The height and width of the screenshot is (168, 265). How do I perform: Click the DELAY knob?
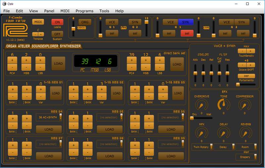point(224,133)
